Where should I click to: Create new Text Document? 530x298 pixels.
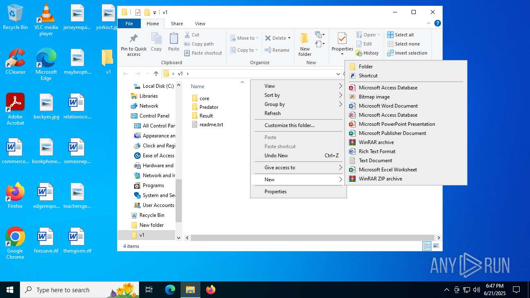coord(406,161)
